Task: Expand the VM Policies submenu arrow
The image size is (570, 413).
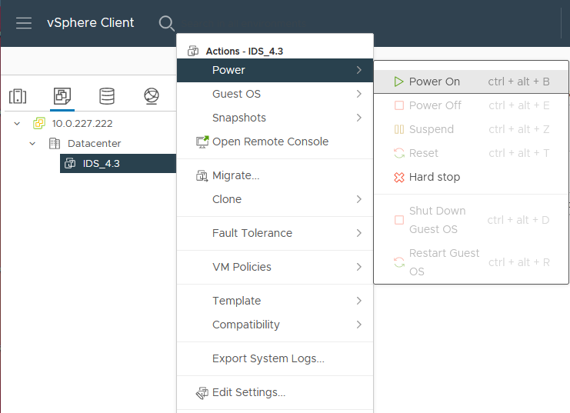Action: (x=358, y=267)
